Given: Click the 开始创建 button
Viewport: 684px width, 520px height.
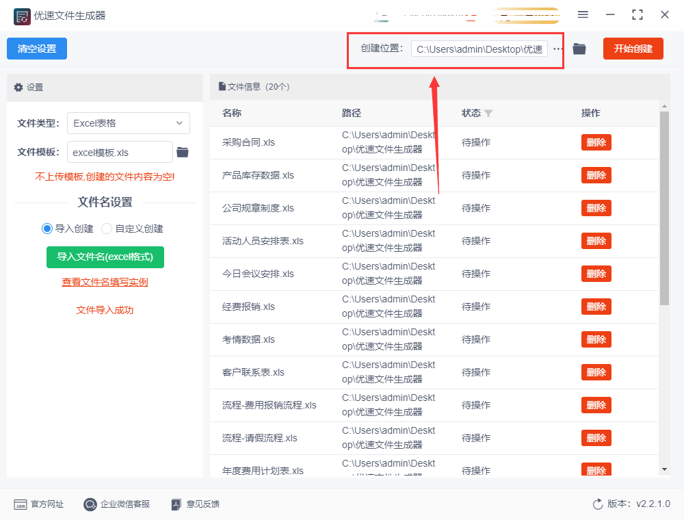Looking at the screenshot, I should (x=633, y=49).
